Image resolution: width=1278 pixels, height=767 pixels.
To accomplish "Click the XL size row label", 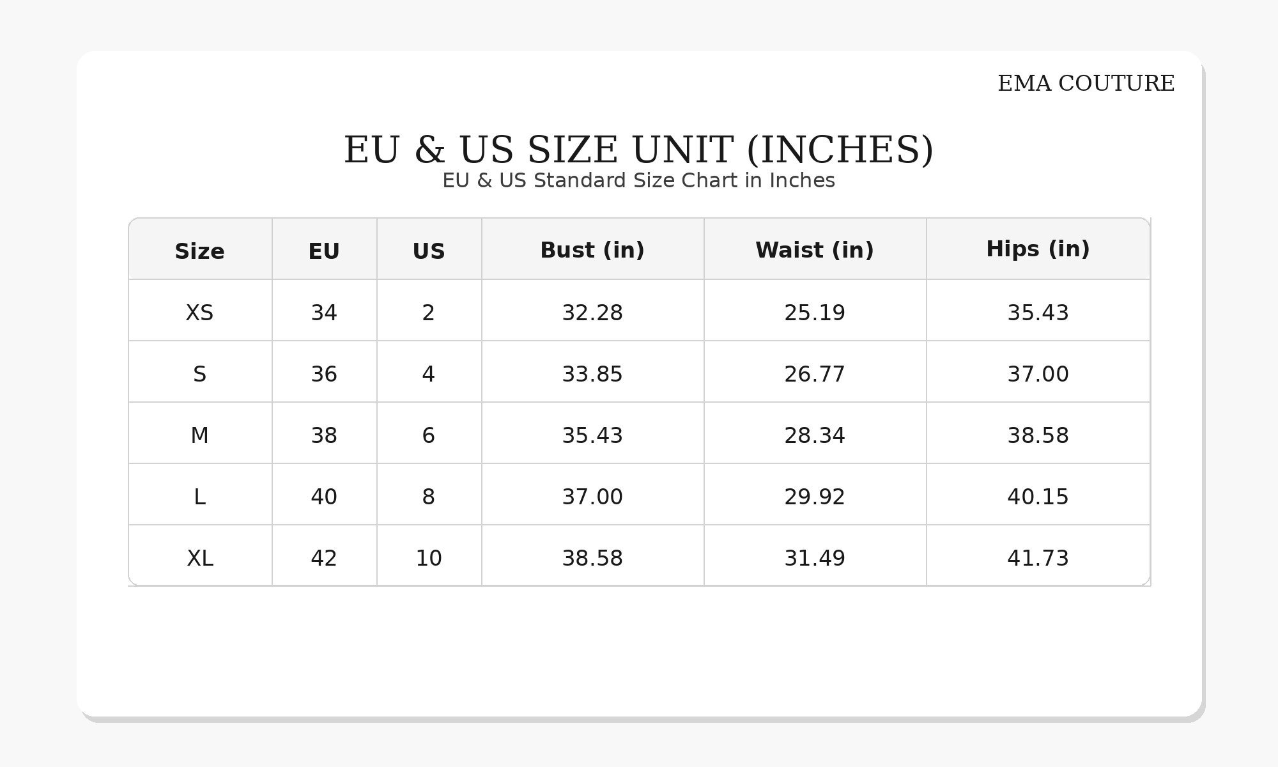I will (x=199, y=558).
